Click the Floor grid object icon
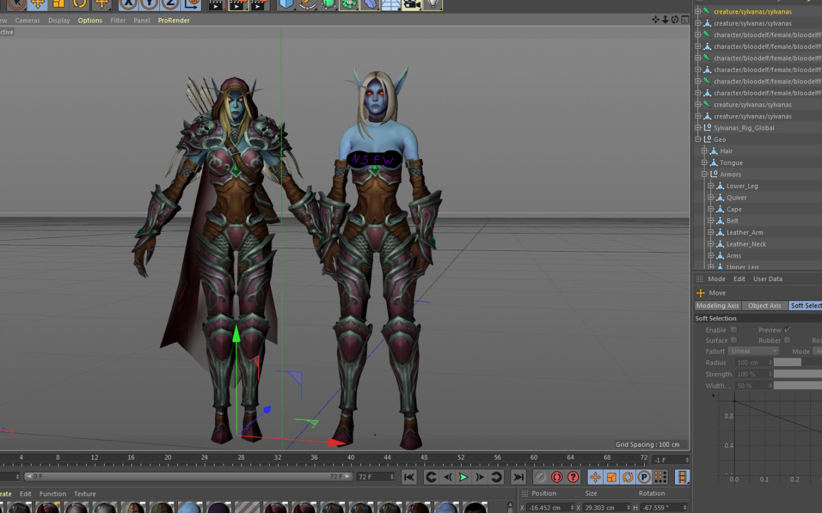The image size is (822, 513). [x=391, y=4]
